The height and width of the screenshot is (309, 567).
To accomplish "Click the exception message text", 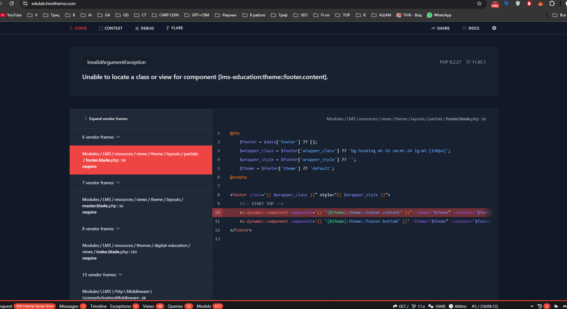I will pyautogui.click(x=205, y=77).
